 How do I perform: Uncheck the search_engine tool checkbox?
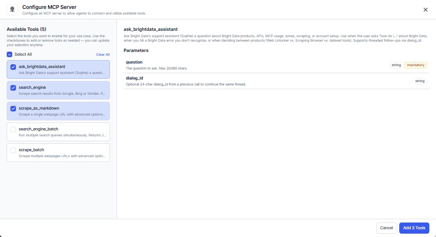(x=13, y=88)
